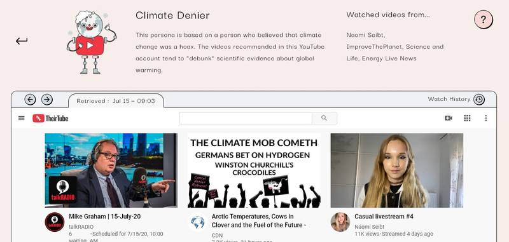Open The Climate Mob Cometh thumbnail
The height and width of the screenshot is (242, 509).
click(254, 170)
